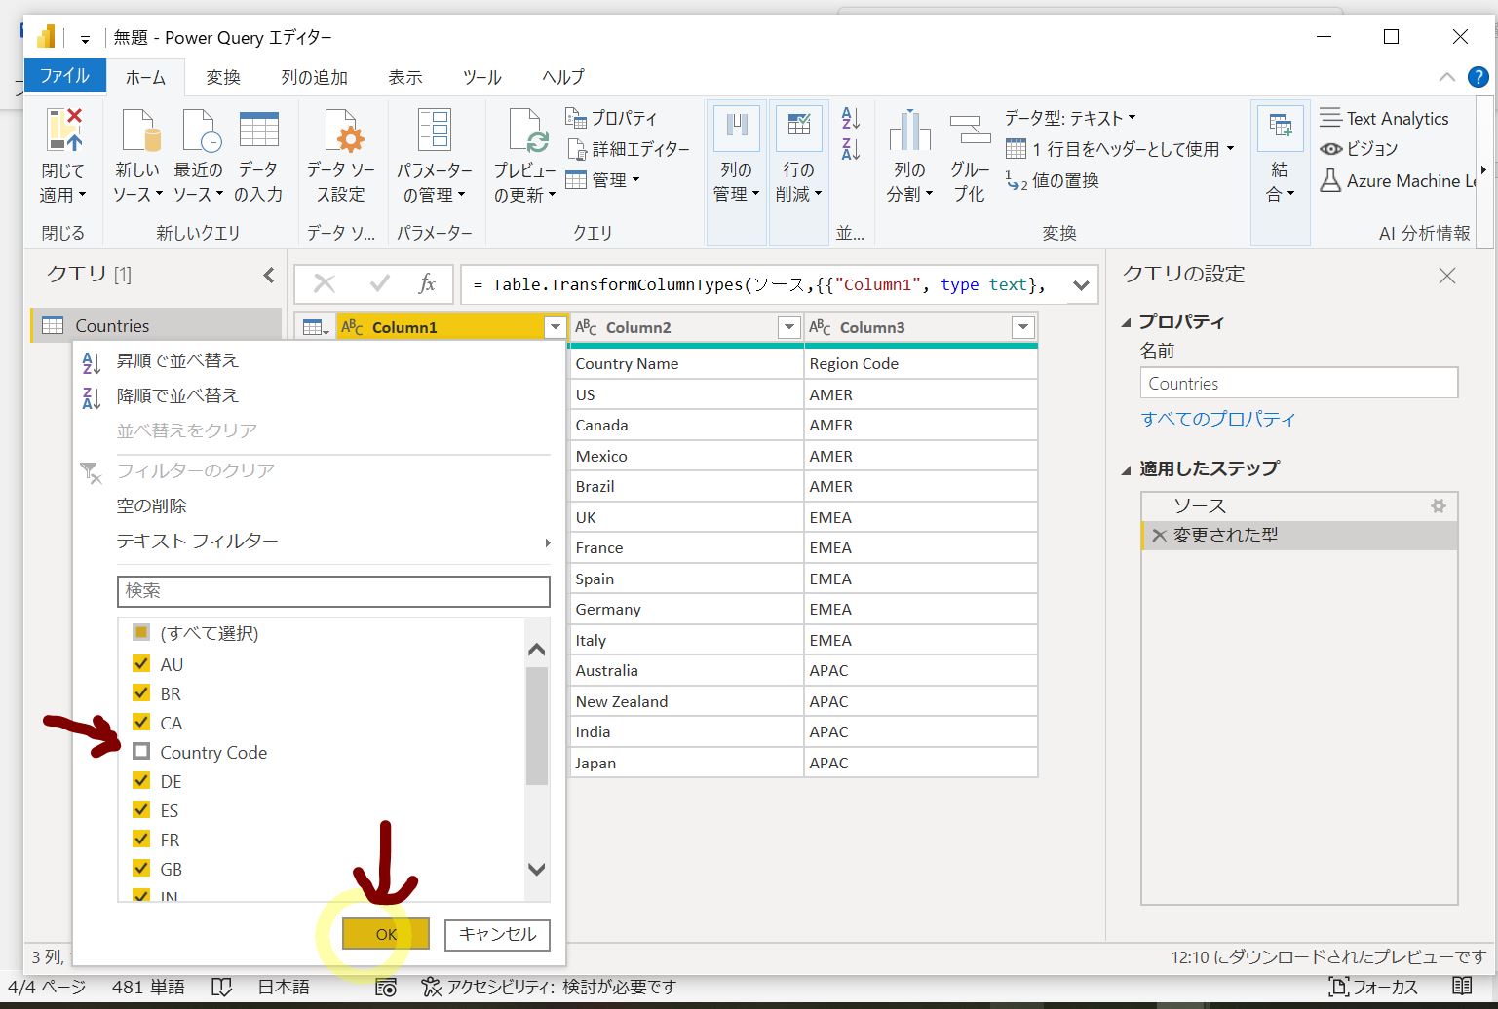This screenshot has height=1009, width=1498.
Task: Select 空の削除 option
Action: pos(151,506)
